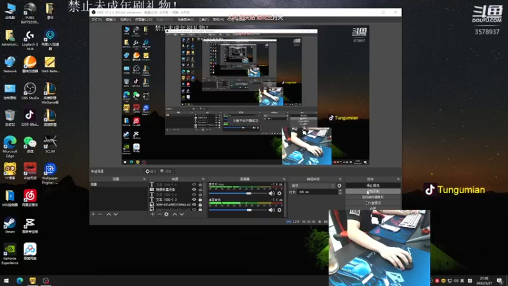
Task: Select the 场景 entry in the Scenes list
Action: [x=118, y=184]
